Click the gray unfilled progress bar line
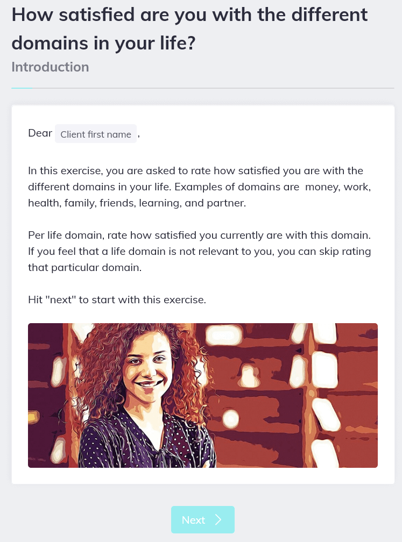Viewport: 402px width, 542px height. [x=215, y=88]
